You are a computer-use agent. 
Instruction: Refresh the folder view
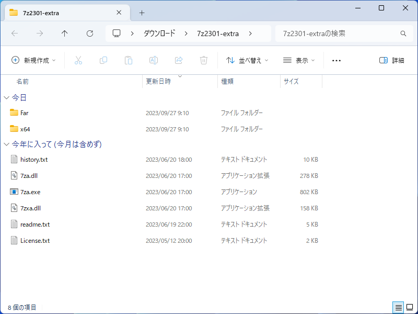89,33
